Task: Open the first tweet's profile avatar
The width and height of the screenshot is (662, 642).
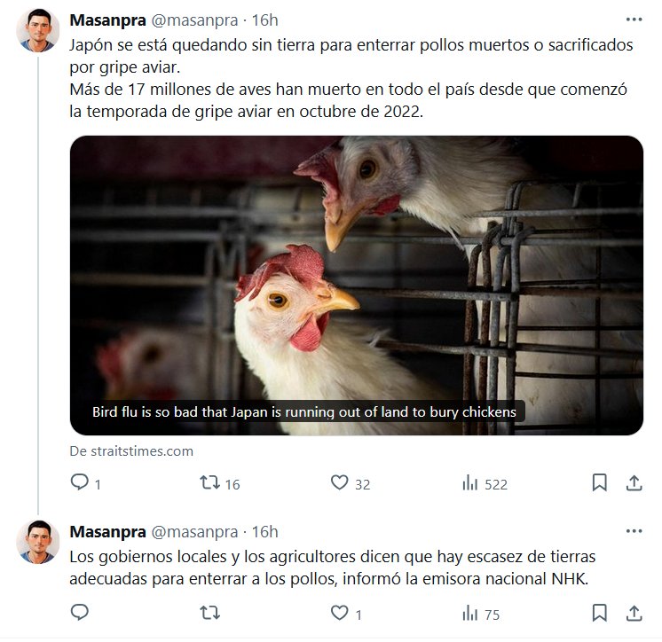Action: (x=38, y=30)
